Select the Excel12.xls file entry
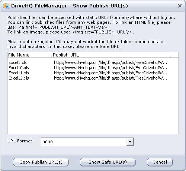The width and height of the screenshot is (186, 171). [x=19, y=78]
